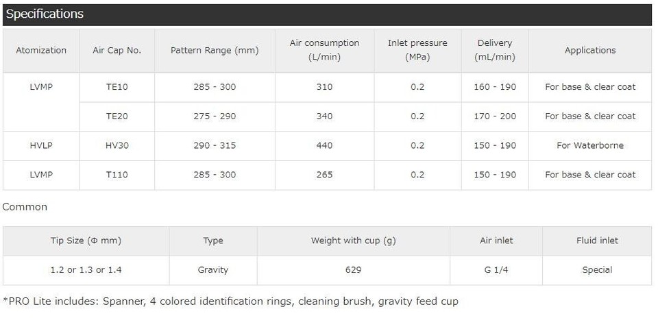This screenshot has height=320, width=658.
Task: Select the Pattern Range (mm) header
Action: pos(215,50)
